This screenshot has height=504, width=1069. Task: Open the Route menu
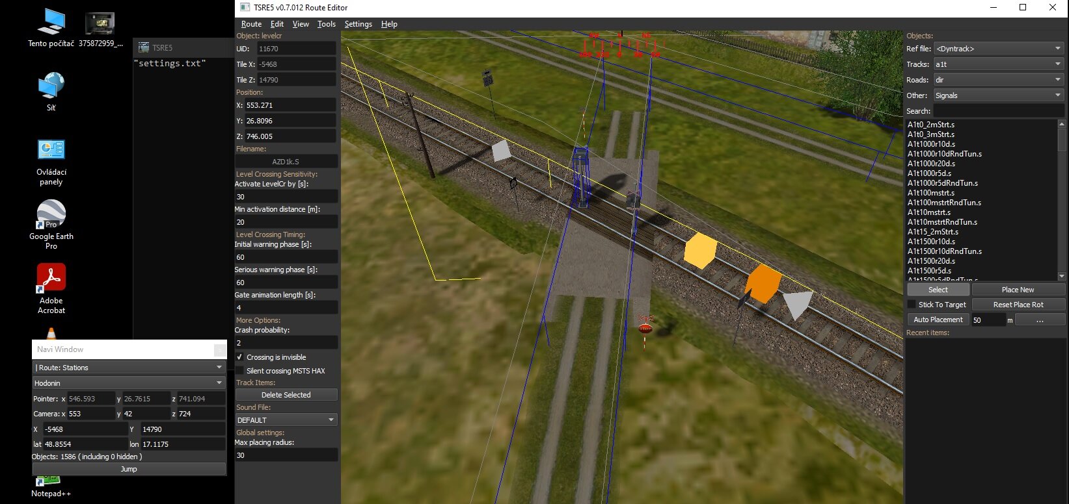point(251,24)
